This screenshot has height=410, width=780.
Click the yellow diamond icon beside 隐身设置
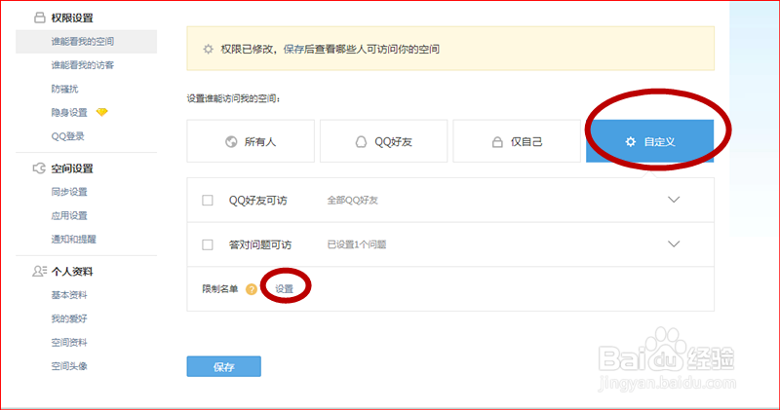[102, 112]
